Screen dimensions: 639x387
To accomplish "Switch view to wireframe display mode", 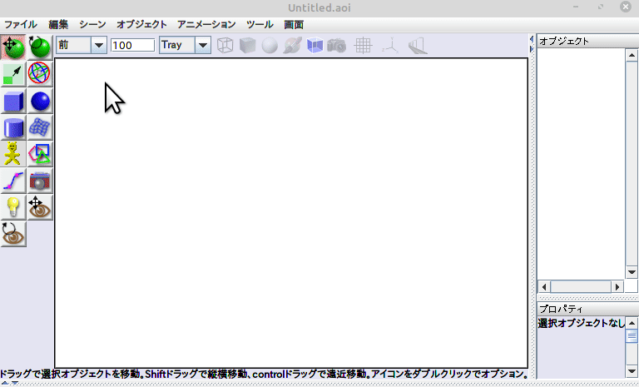I will coord(225,45).
